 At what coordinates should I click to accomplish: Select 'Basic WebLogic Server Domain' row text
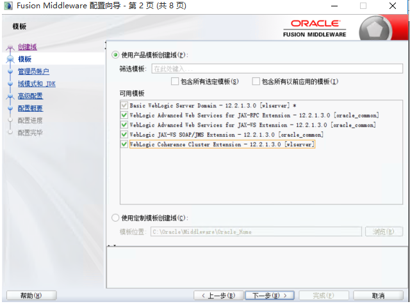pyautogui.click(x=213, y=105)
